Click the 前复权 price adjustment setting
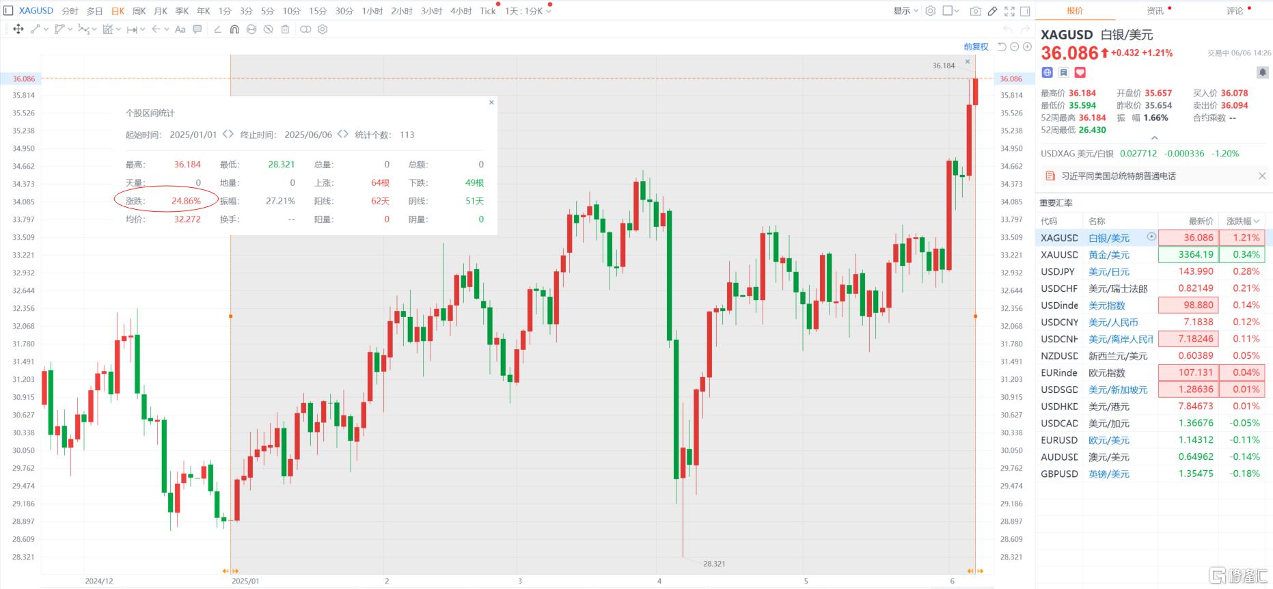1273x589 pixels. tap(976, 46)
